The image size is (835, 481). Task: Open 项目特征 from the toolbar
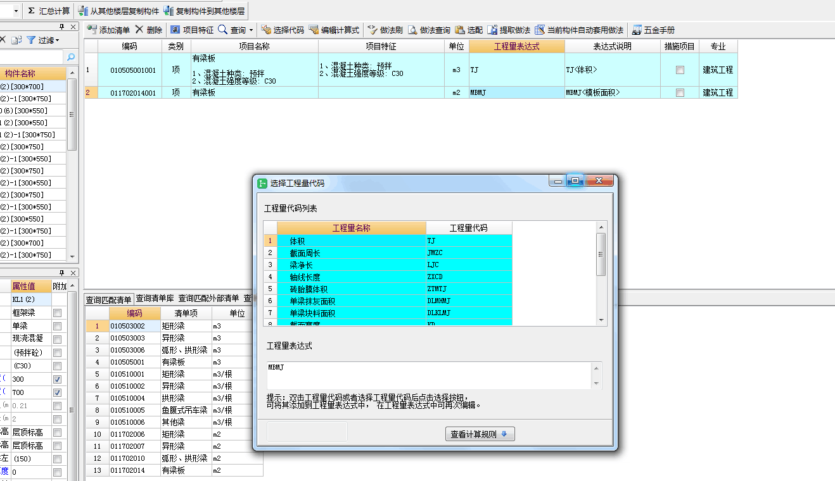pyautogui.click(x=192, y=30)
